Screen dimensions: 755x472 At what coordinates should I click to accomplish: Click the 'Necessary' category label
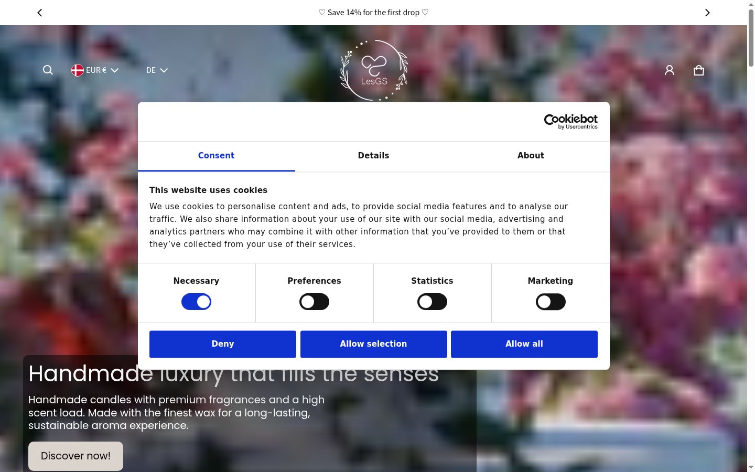tap(196, 281)
